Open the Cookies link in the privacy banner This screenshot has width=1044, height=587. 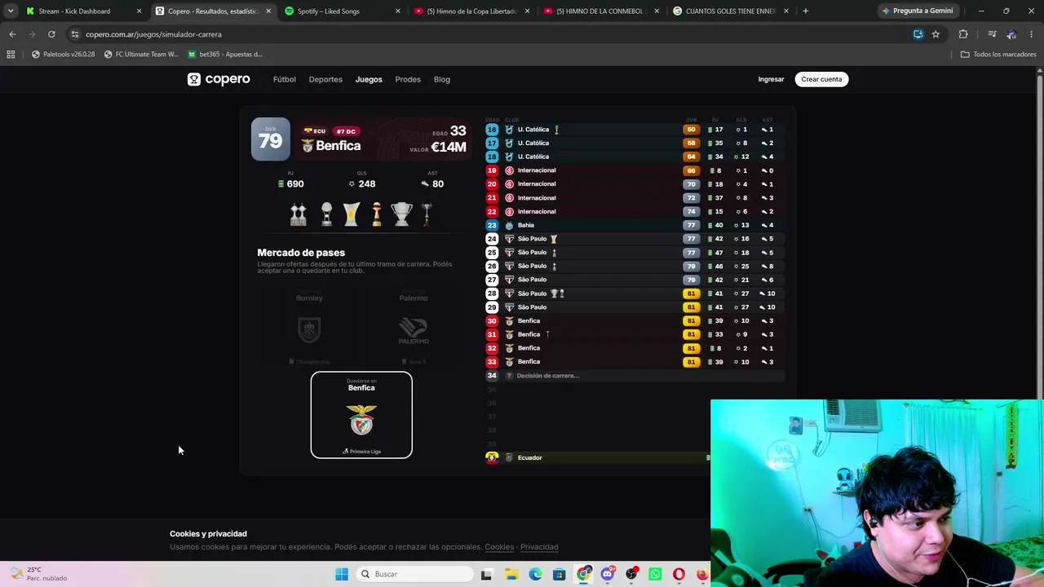[499, 547]
